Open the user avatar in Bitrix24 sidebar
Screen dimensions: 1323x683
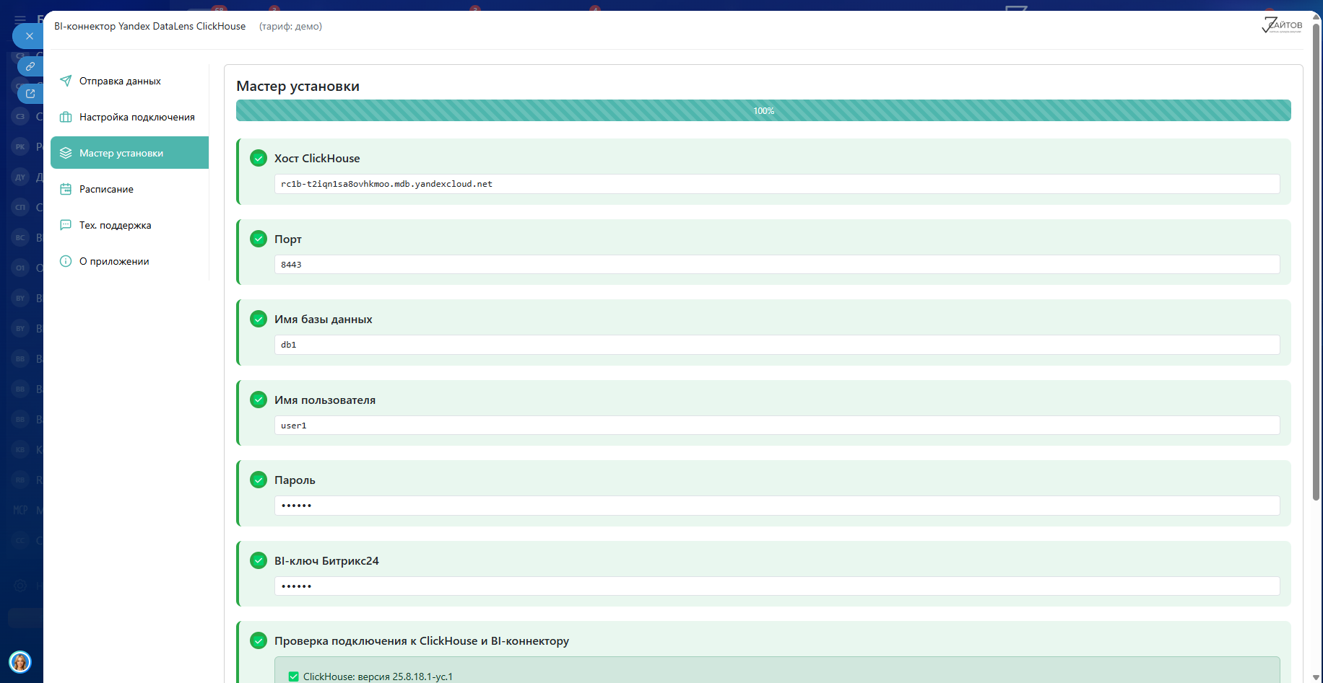(x=20, y=661)
